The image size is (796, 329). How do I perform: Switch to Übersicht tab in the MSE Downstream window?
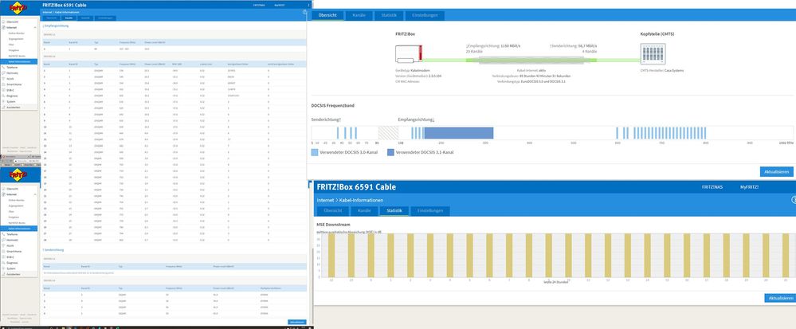coord(332,210)
